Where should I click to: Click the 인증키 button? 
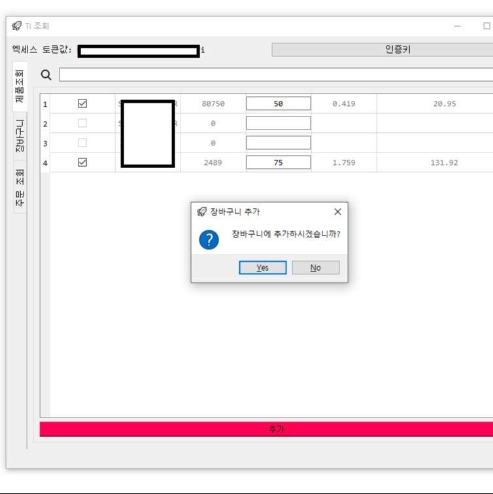pyautogui.click(x=382, y=50)
